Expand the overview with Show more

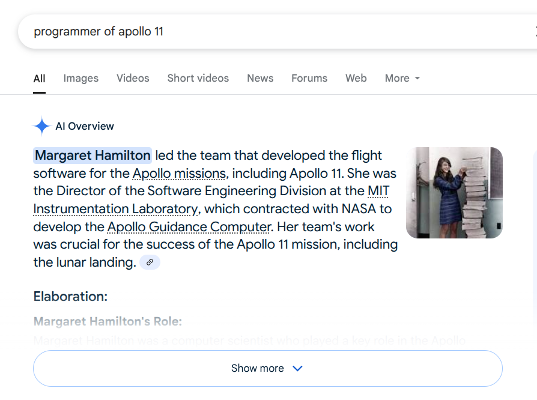click(x=267, y=368)
